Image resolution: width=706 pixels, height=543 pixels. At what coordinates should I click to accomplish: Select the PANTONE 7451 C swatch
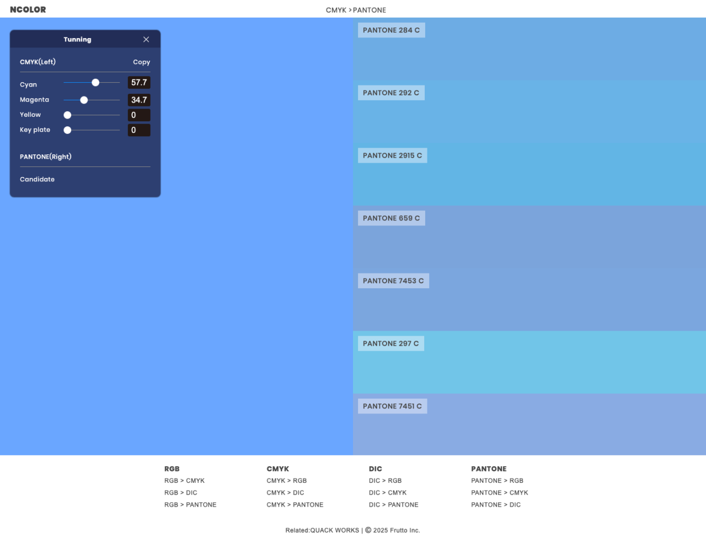[529, 424]
